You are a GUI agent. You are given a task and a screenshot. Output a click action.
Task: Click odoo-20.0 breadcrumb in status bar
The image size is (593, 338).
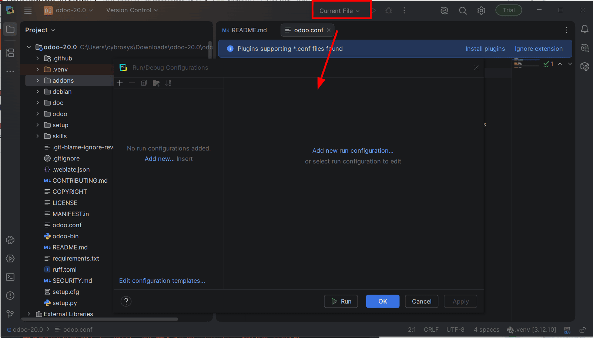(x=25, y=329)
